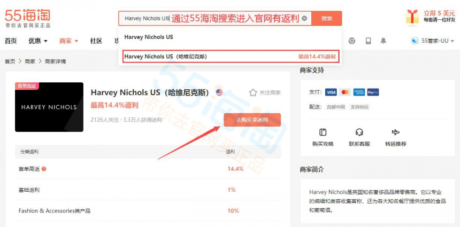Click the Harvey Nichols black logo thumbnail
The image size is (460, 227).
pyautogui.click(x=49, y=107)
